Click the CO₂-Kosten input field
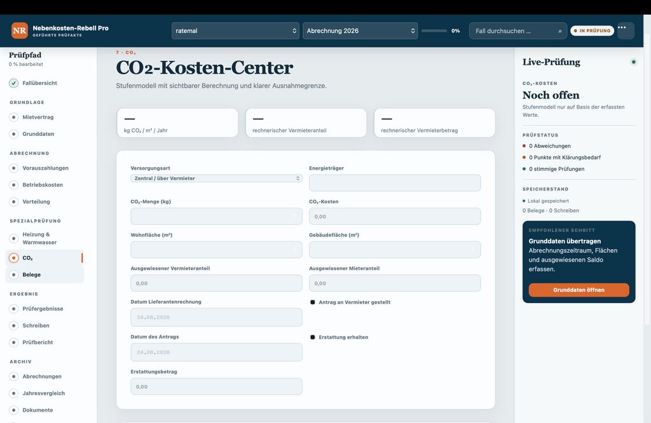651x423 pixels. coord(395,217)
